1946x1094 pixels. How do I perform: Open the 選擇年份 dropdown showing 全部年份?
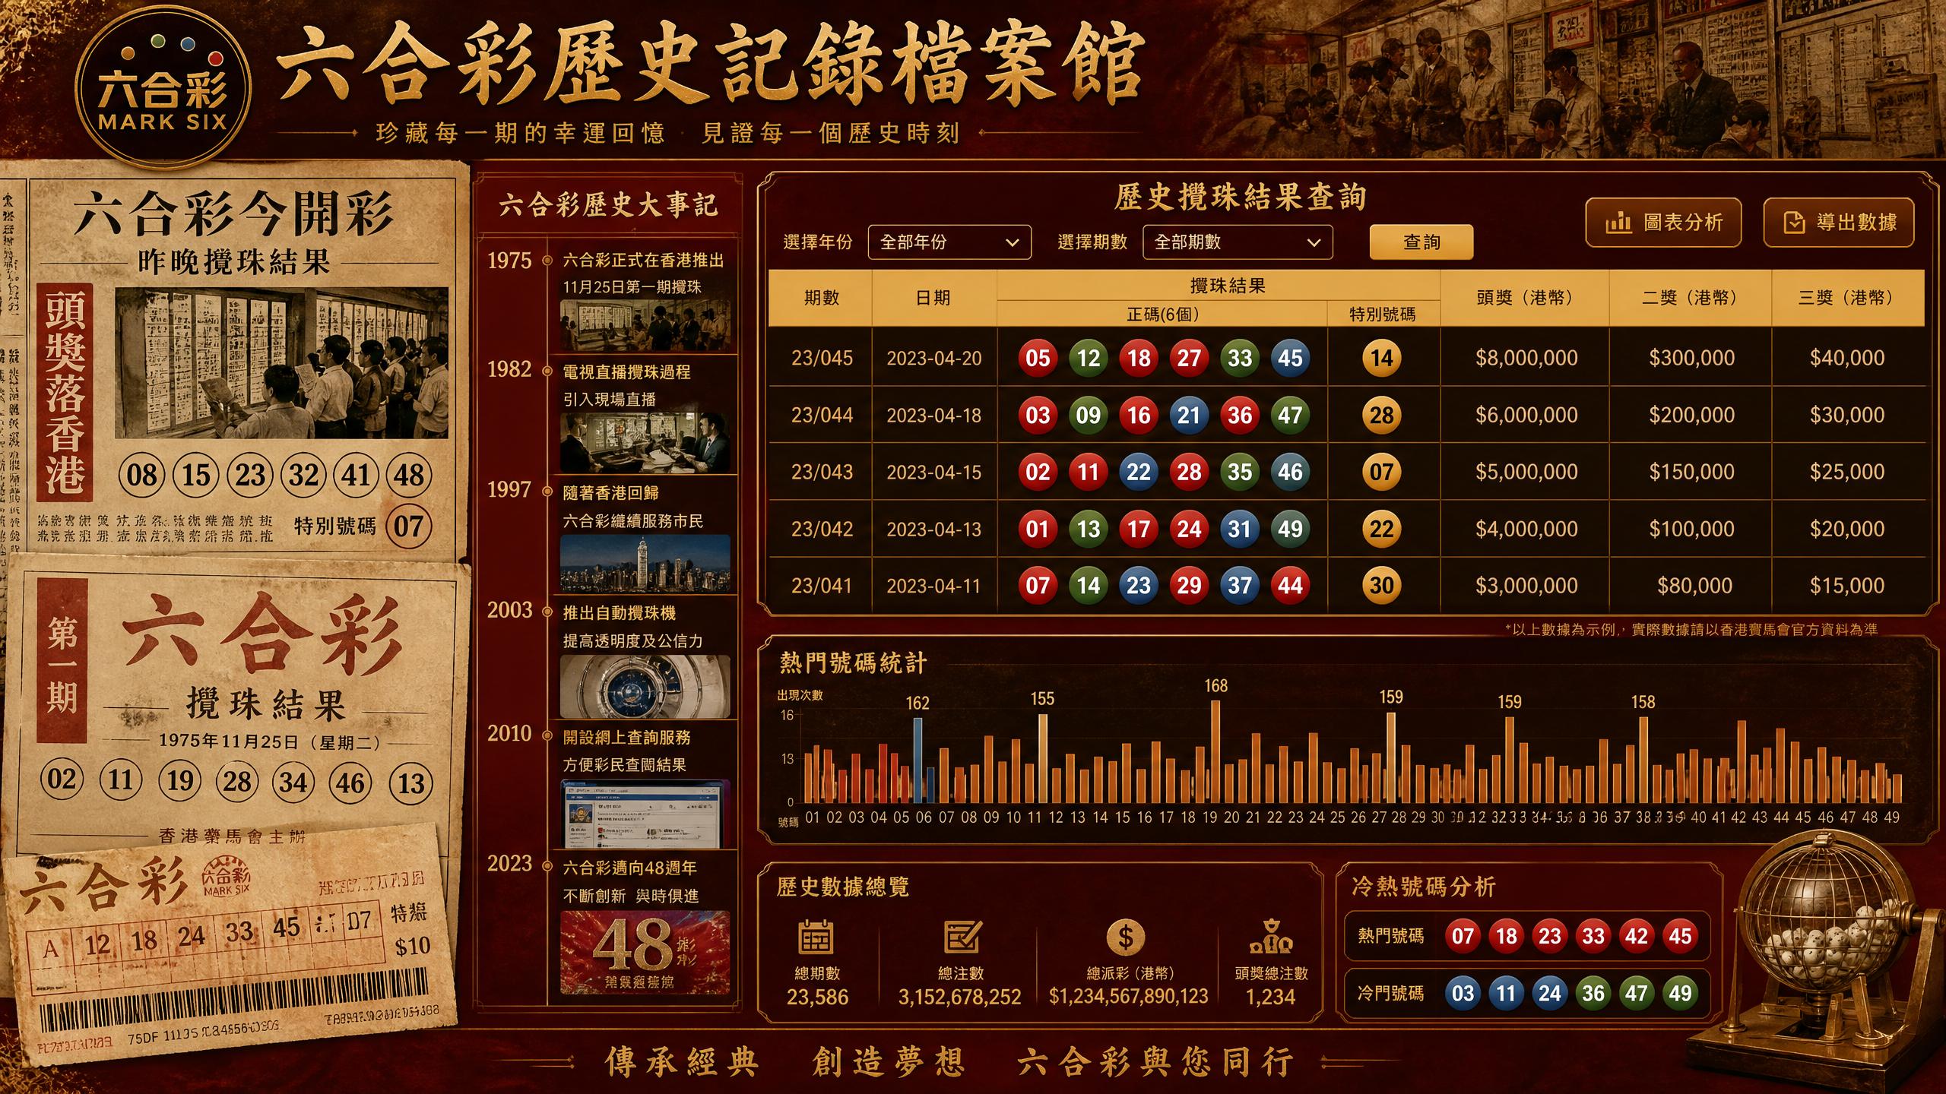pyautogui.click(x=949, y=242)
